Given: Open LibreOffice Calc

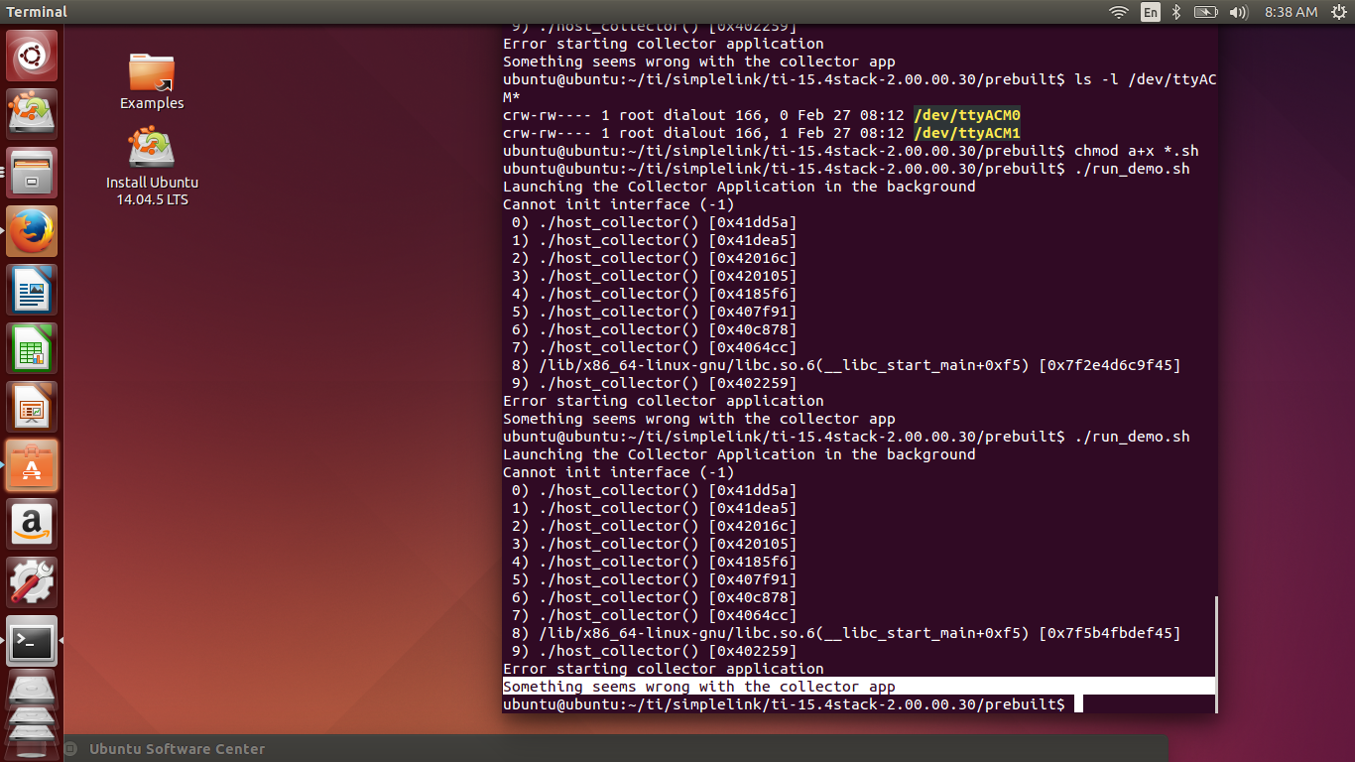Looking at the screenshot, I should click(x=33, y=348).
